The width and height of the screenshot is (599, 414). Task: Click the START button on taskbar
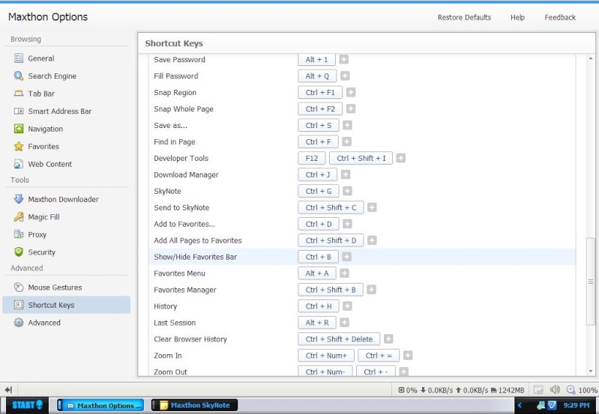[28, 405]
